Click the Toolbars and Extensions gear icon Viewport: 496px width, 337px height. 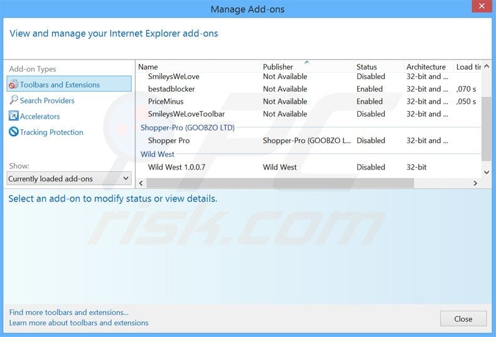pyautogui.click(x=14, y=84)
